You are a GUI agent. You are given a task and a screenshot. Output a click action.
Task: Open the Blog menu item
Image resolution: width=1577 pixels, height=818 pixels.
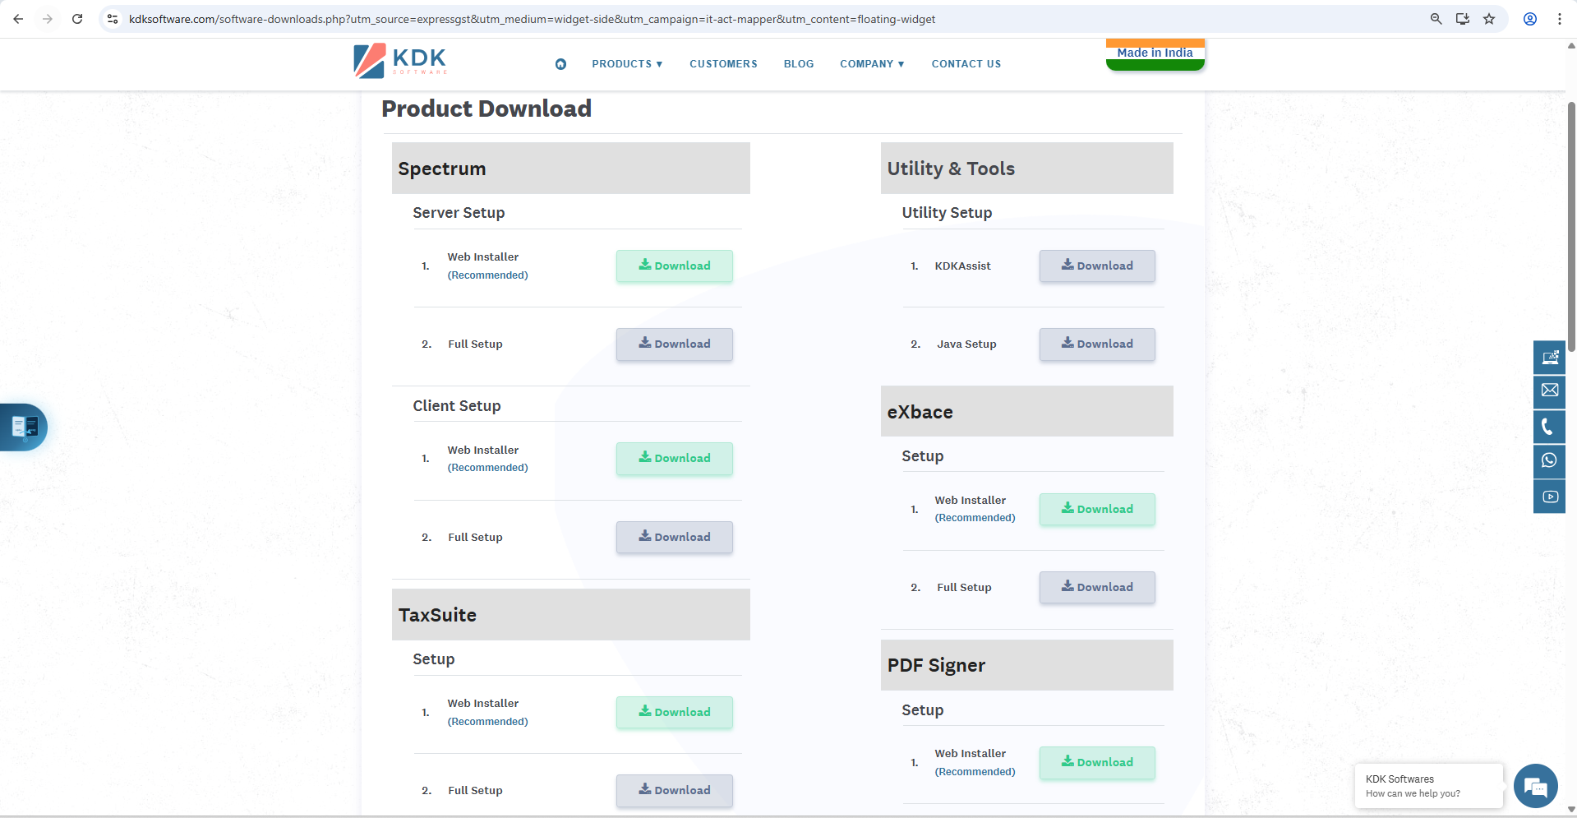click(x=798, y=64)
